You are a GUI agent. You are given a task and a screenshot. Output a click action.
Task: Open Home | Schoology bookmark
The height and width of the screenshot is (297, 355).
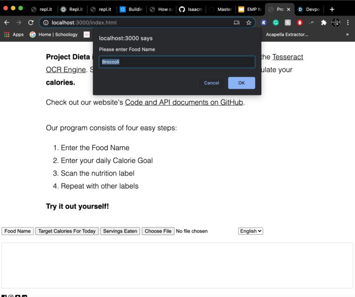pyautogui.click(x=54, y=34)
